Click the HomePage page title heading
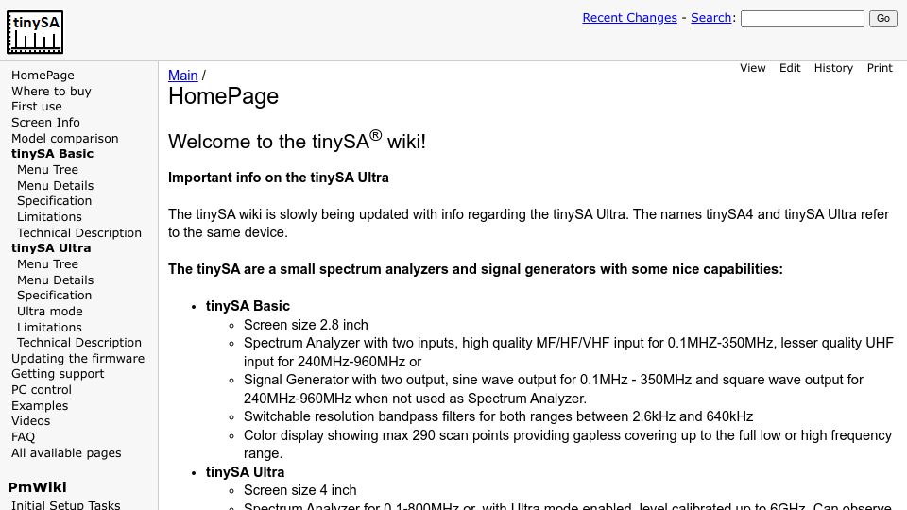The image size is (907, 510). [223, 96]
